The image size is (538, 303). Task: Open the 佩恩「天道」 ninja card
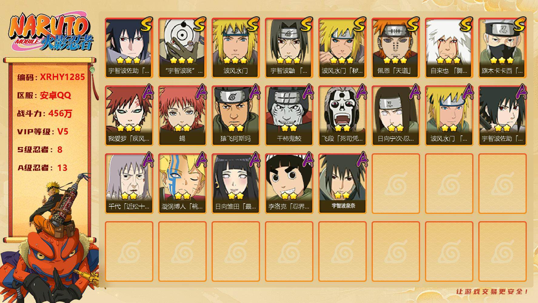396,48
